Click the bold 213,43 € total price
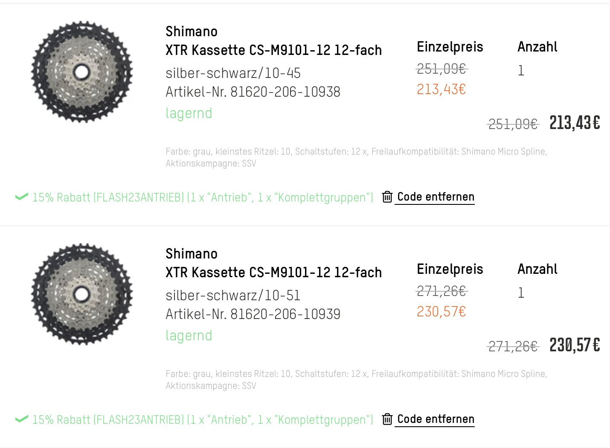The image size is (610, 448). (x=574, y=123)
